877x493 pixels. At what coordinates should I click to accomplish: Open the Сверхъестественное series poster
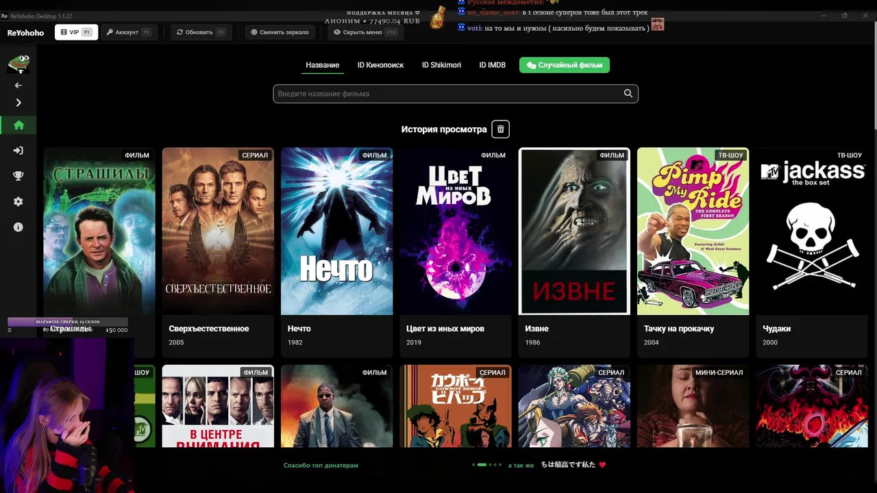218,231
